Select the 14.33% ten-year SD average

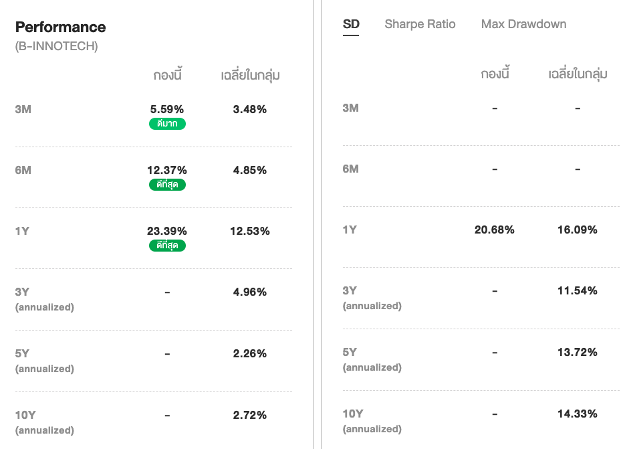(x=578, y=414)
